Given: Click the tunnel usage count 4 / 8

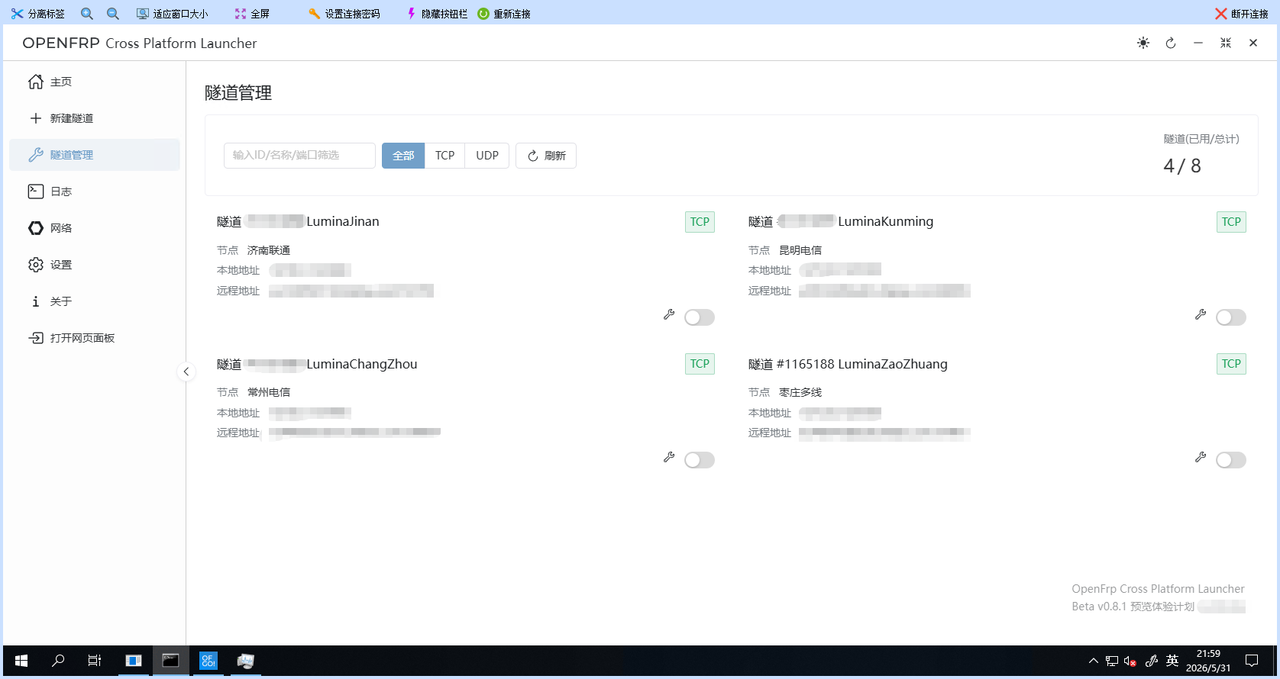Looking at the screenshot, I should pos(1182,166).
